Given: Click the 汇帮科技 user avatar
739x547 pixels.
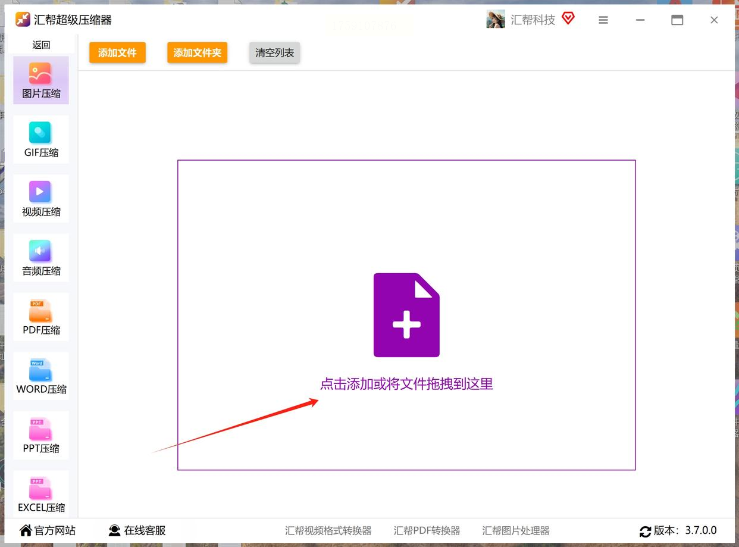Looking at the screenshot, I should click(x=496, y=20).
